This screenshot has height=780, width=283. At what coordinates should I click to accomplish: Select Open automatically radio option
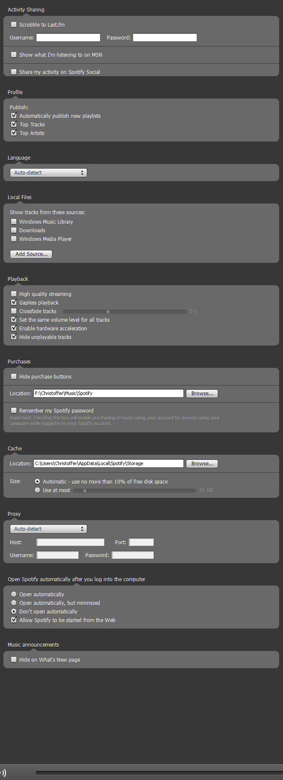tap(14, 594)
